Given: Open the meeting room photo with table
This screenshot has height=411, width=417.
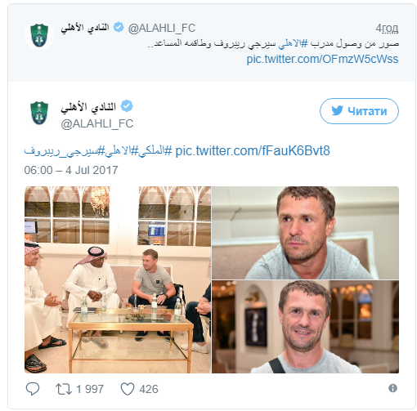Looking at the screenshot, I should 118,279.
